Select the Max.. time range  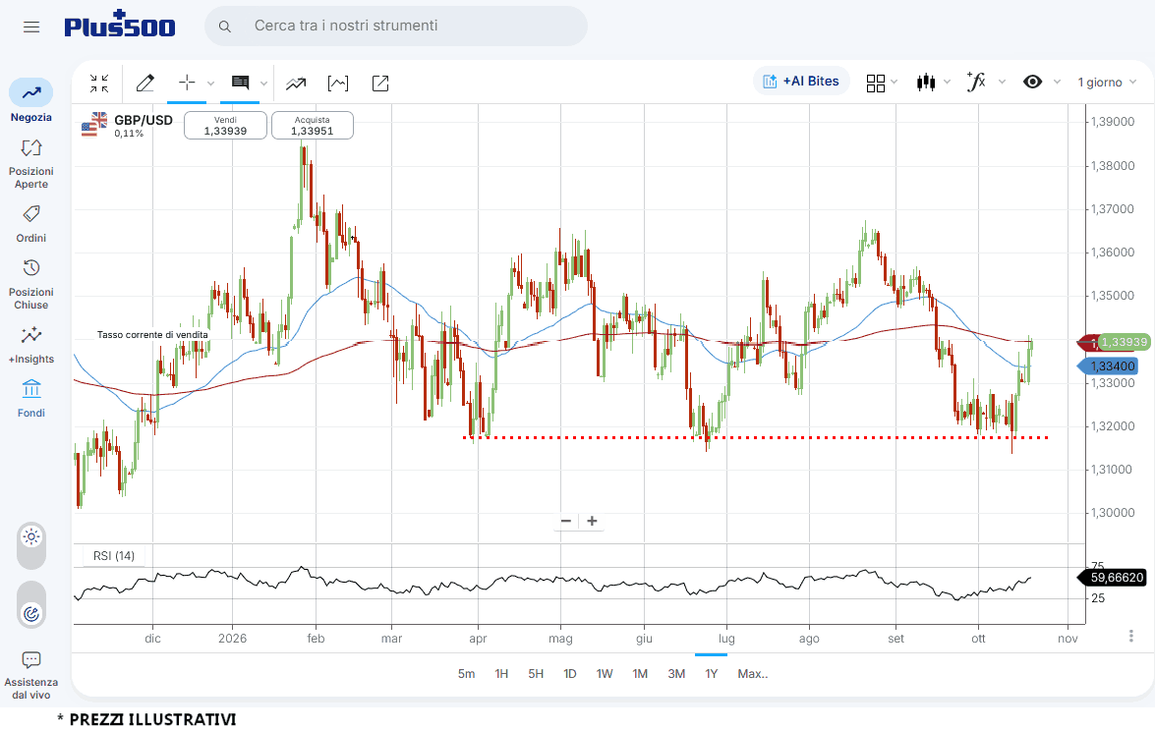pos(753,673)
